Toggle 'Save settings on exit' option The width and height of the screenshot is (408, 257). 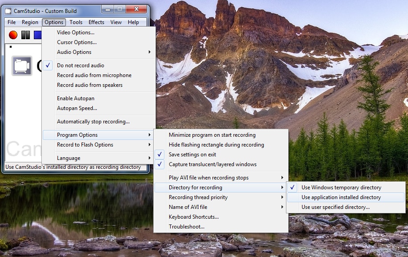[192, 155]
